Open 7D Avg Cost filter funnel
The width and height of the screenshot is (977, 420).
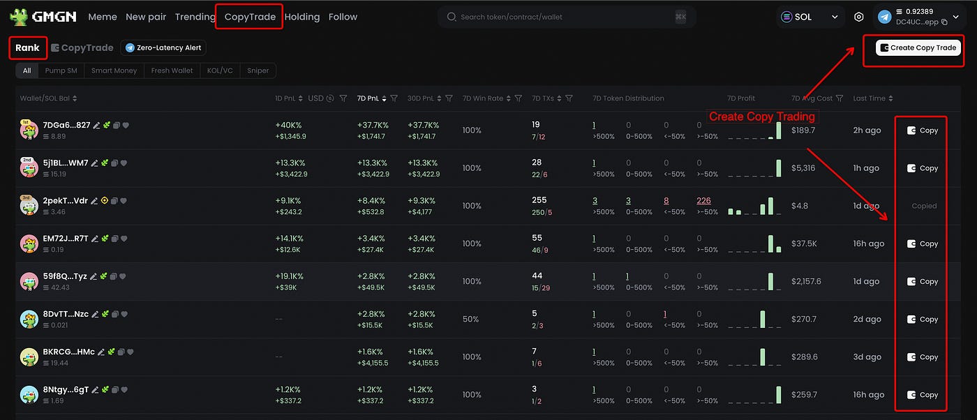click(x=840, y=98)
